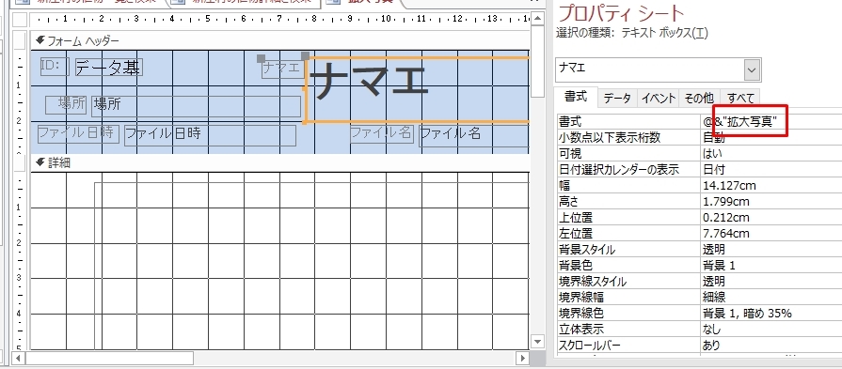Viewport: 842px width, 369px height.
Task: Switch to the イベント tab
Action: coord(659,98)
